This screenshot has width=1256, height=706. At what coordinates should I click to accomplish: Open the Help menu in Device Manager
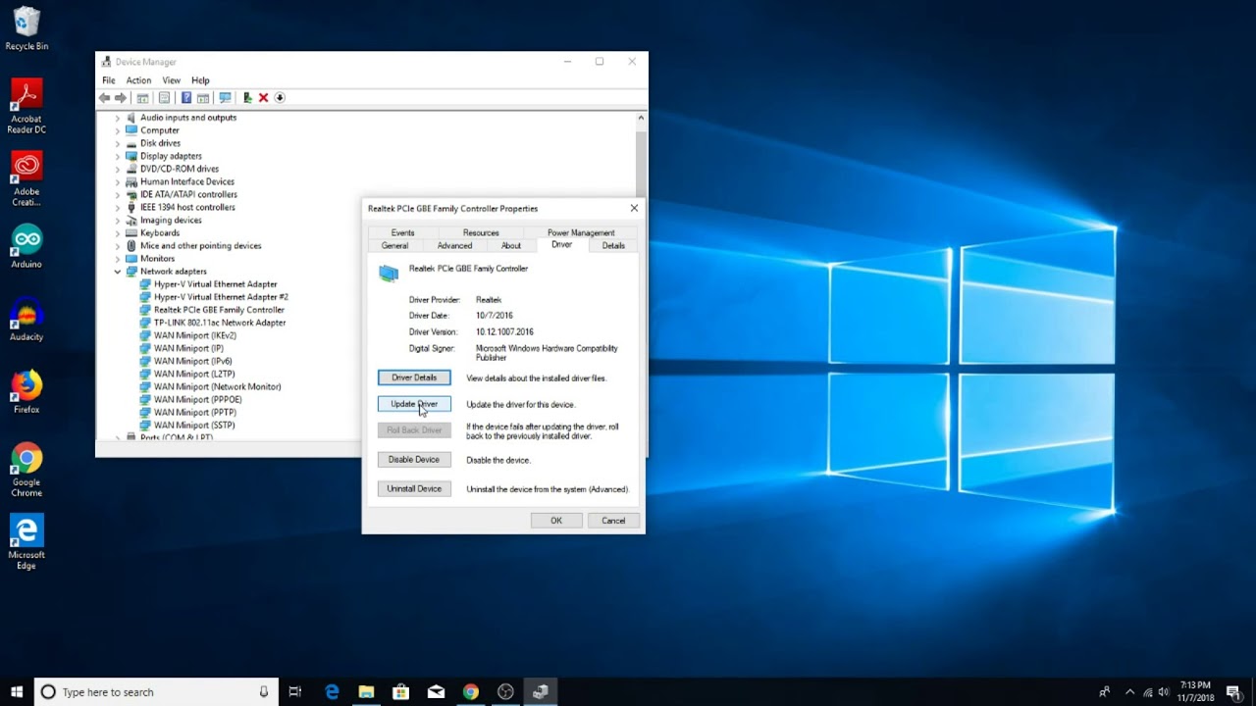point(200,80)
